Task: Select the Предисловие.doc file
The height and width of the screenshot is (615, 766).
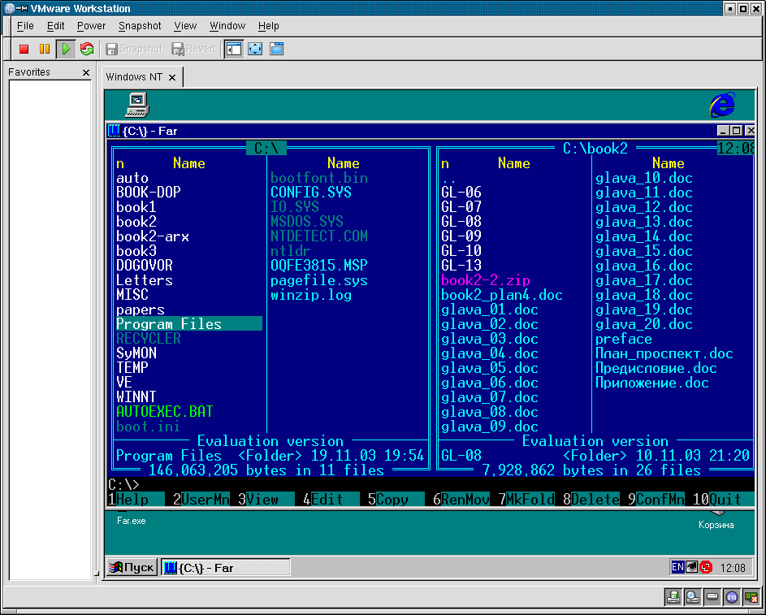Action: (656, 368)
